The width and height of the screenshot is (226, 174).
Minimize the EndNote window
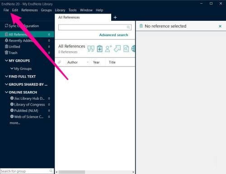pos(202,3)
